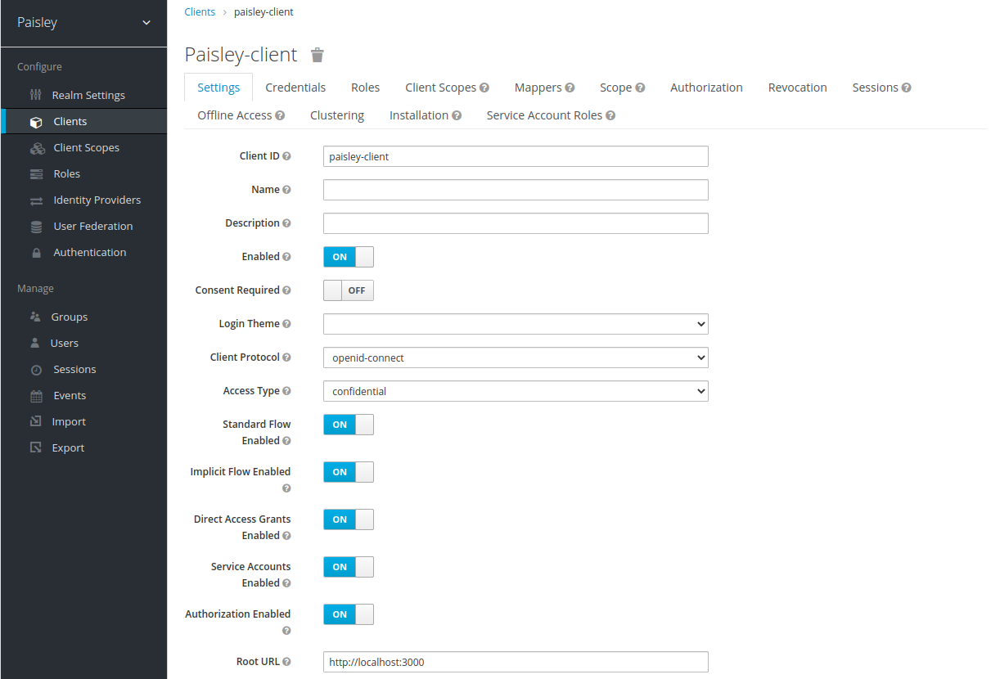
Task: Switch off Service Accounts Enabled
Action: click(x=349, y=567)
